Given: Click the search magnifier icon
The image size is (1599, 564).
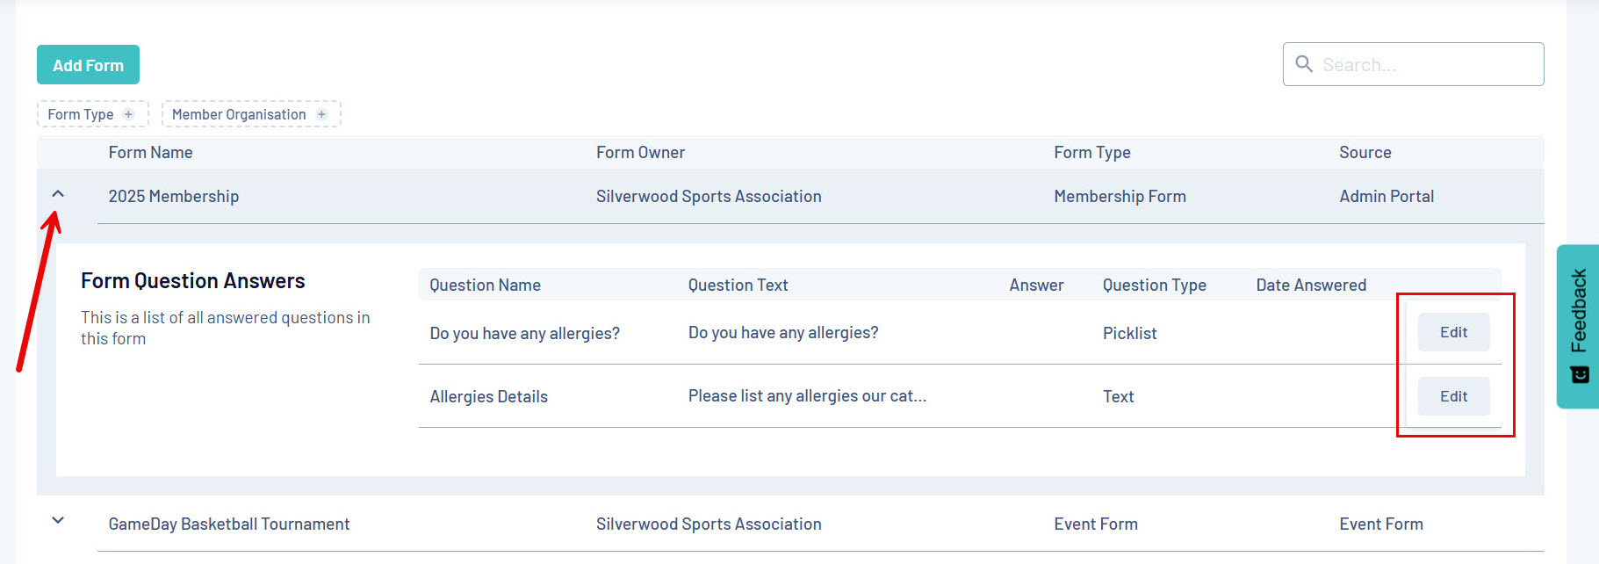Looking at the screenshot, I should (x=1304, y=64).
